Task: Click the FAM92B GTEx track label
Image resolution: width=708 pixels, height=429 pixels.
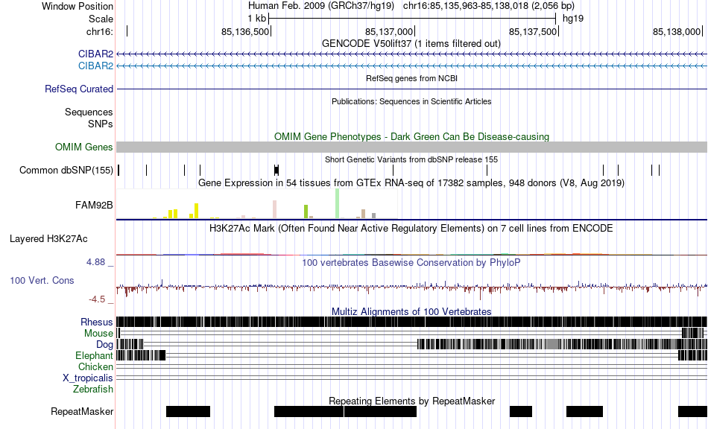Action: point(94,206)
